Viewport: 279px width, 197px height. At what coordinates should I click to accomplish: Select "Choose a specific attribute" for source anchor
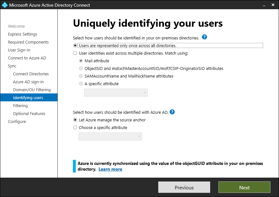pyautogui.click(x=75, y=127)
